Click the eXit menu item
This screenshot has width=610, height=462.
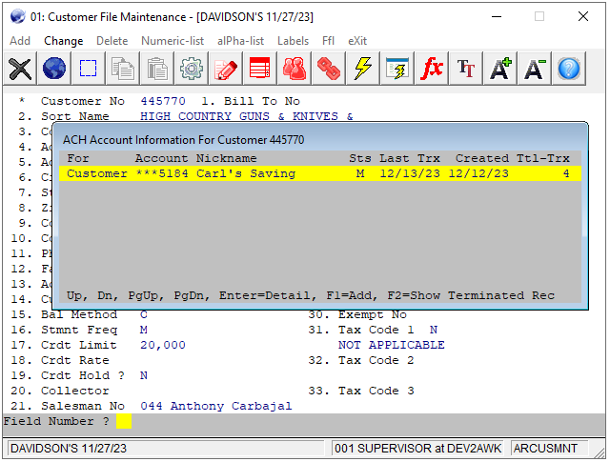(x=357, y=41)
